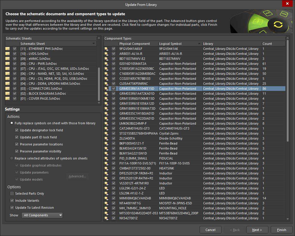This screenshot has height=236, width=295.
Task: Click the component icon beside FID_0.8MM_SMALL
Action: (x=106, y=159)
